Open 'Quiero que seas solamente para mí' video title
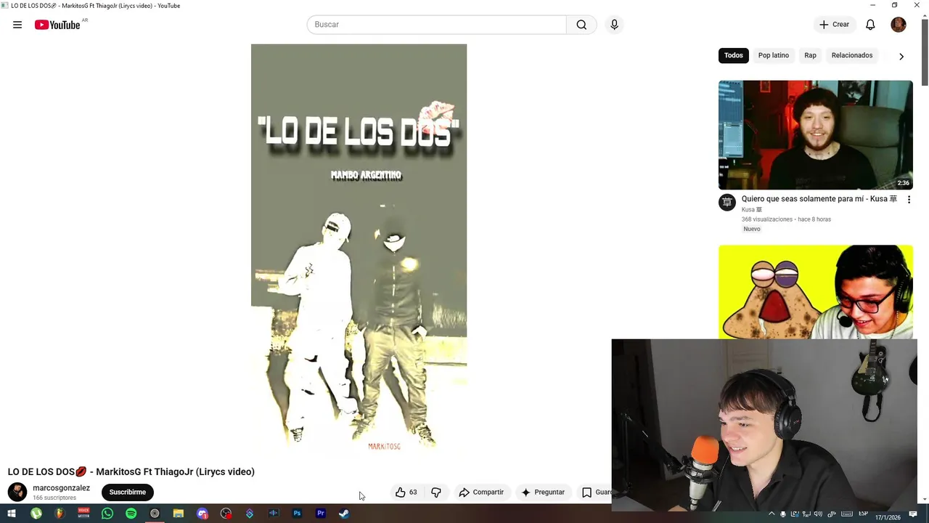 click(x=819, y=199)
